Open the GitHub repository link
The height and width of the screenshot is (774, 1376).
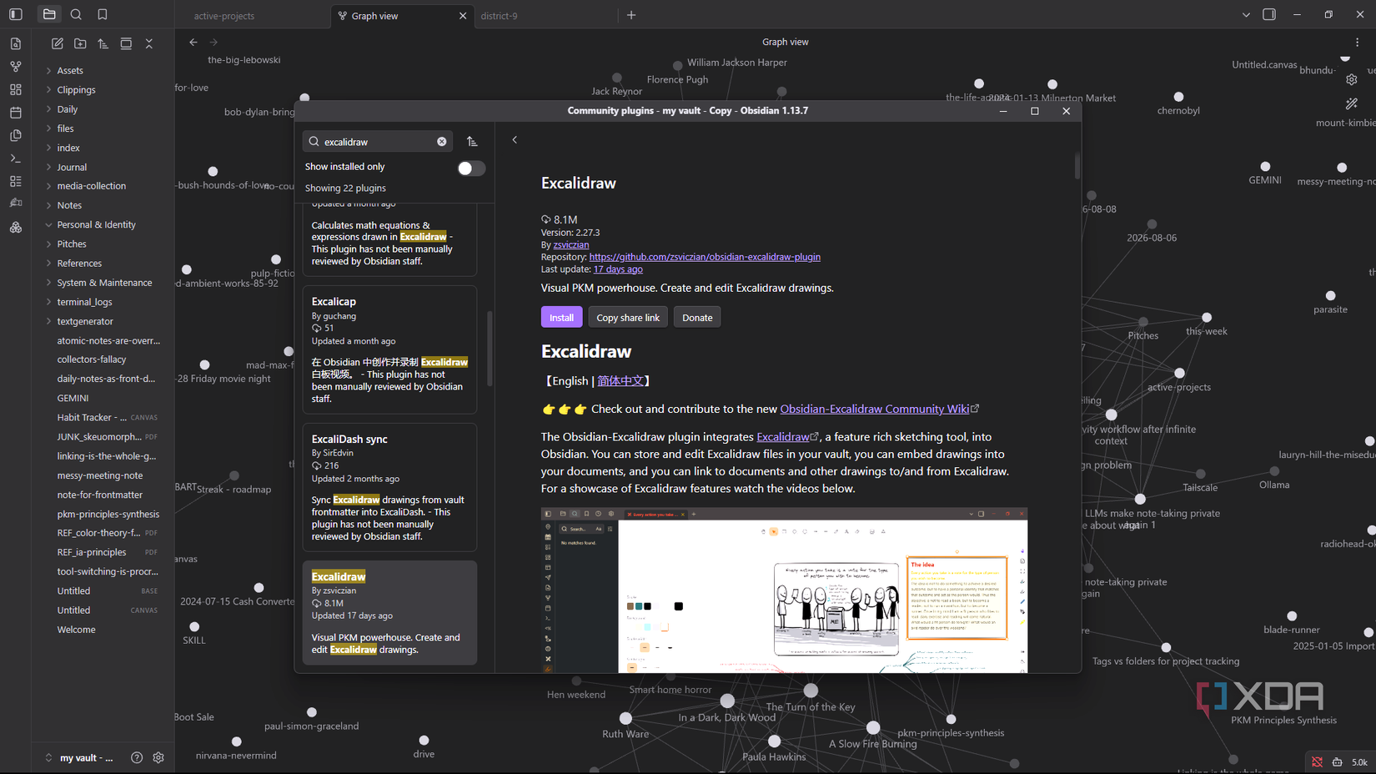705,257
